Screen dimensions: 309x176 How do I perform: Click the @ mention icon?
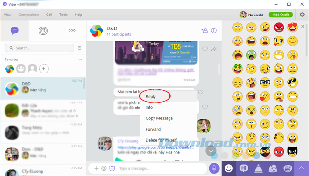click(104, 168)
